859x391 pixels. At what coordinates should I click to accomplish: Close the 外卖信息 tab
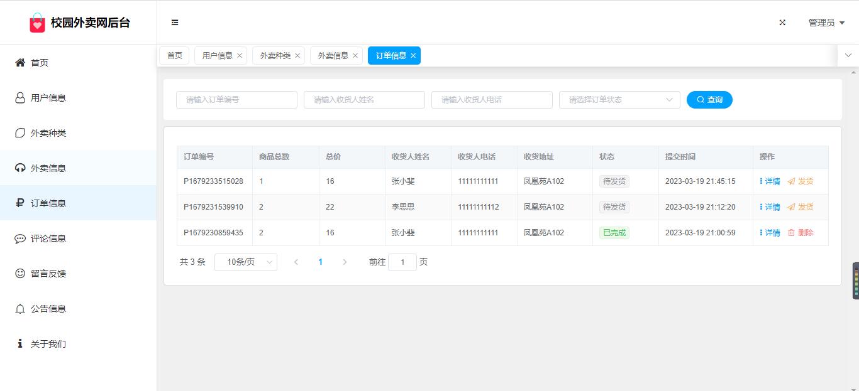(355, 56)
